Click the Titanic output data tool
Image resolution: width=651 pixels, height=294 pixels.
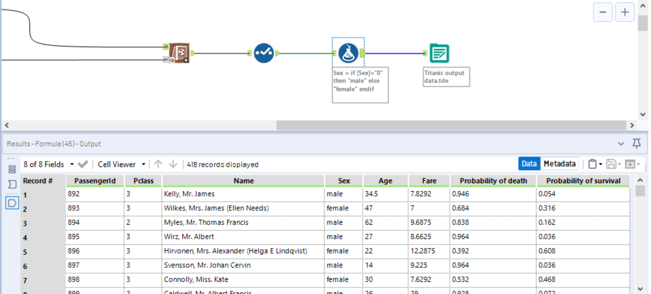(439, 53)
